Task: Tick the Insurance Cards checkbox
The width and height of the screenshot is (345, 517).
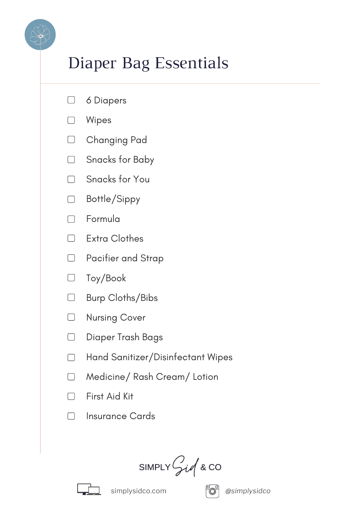Action: pos(71,416)
